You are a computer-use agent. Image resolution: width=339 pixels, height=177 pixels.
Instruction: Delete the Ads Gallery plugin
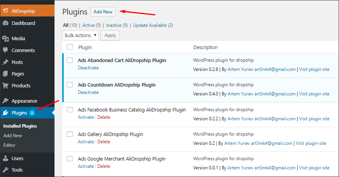point(104,142)
